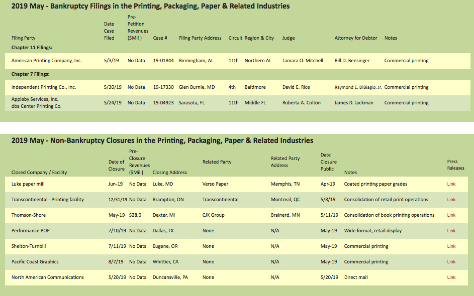This screenshot has width=474, height=296.
Task: Click 'Consolidation of retail print operations' note
Action: [386, 200]
